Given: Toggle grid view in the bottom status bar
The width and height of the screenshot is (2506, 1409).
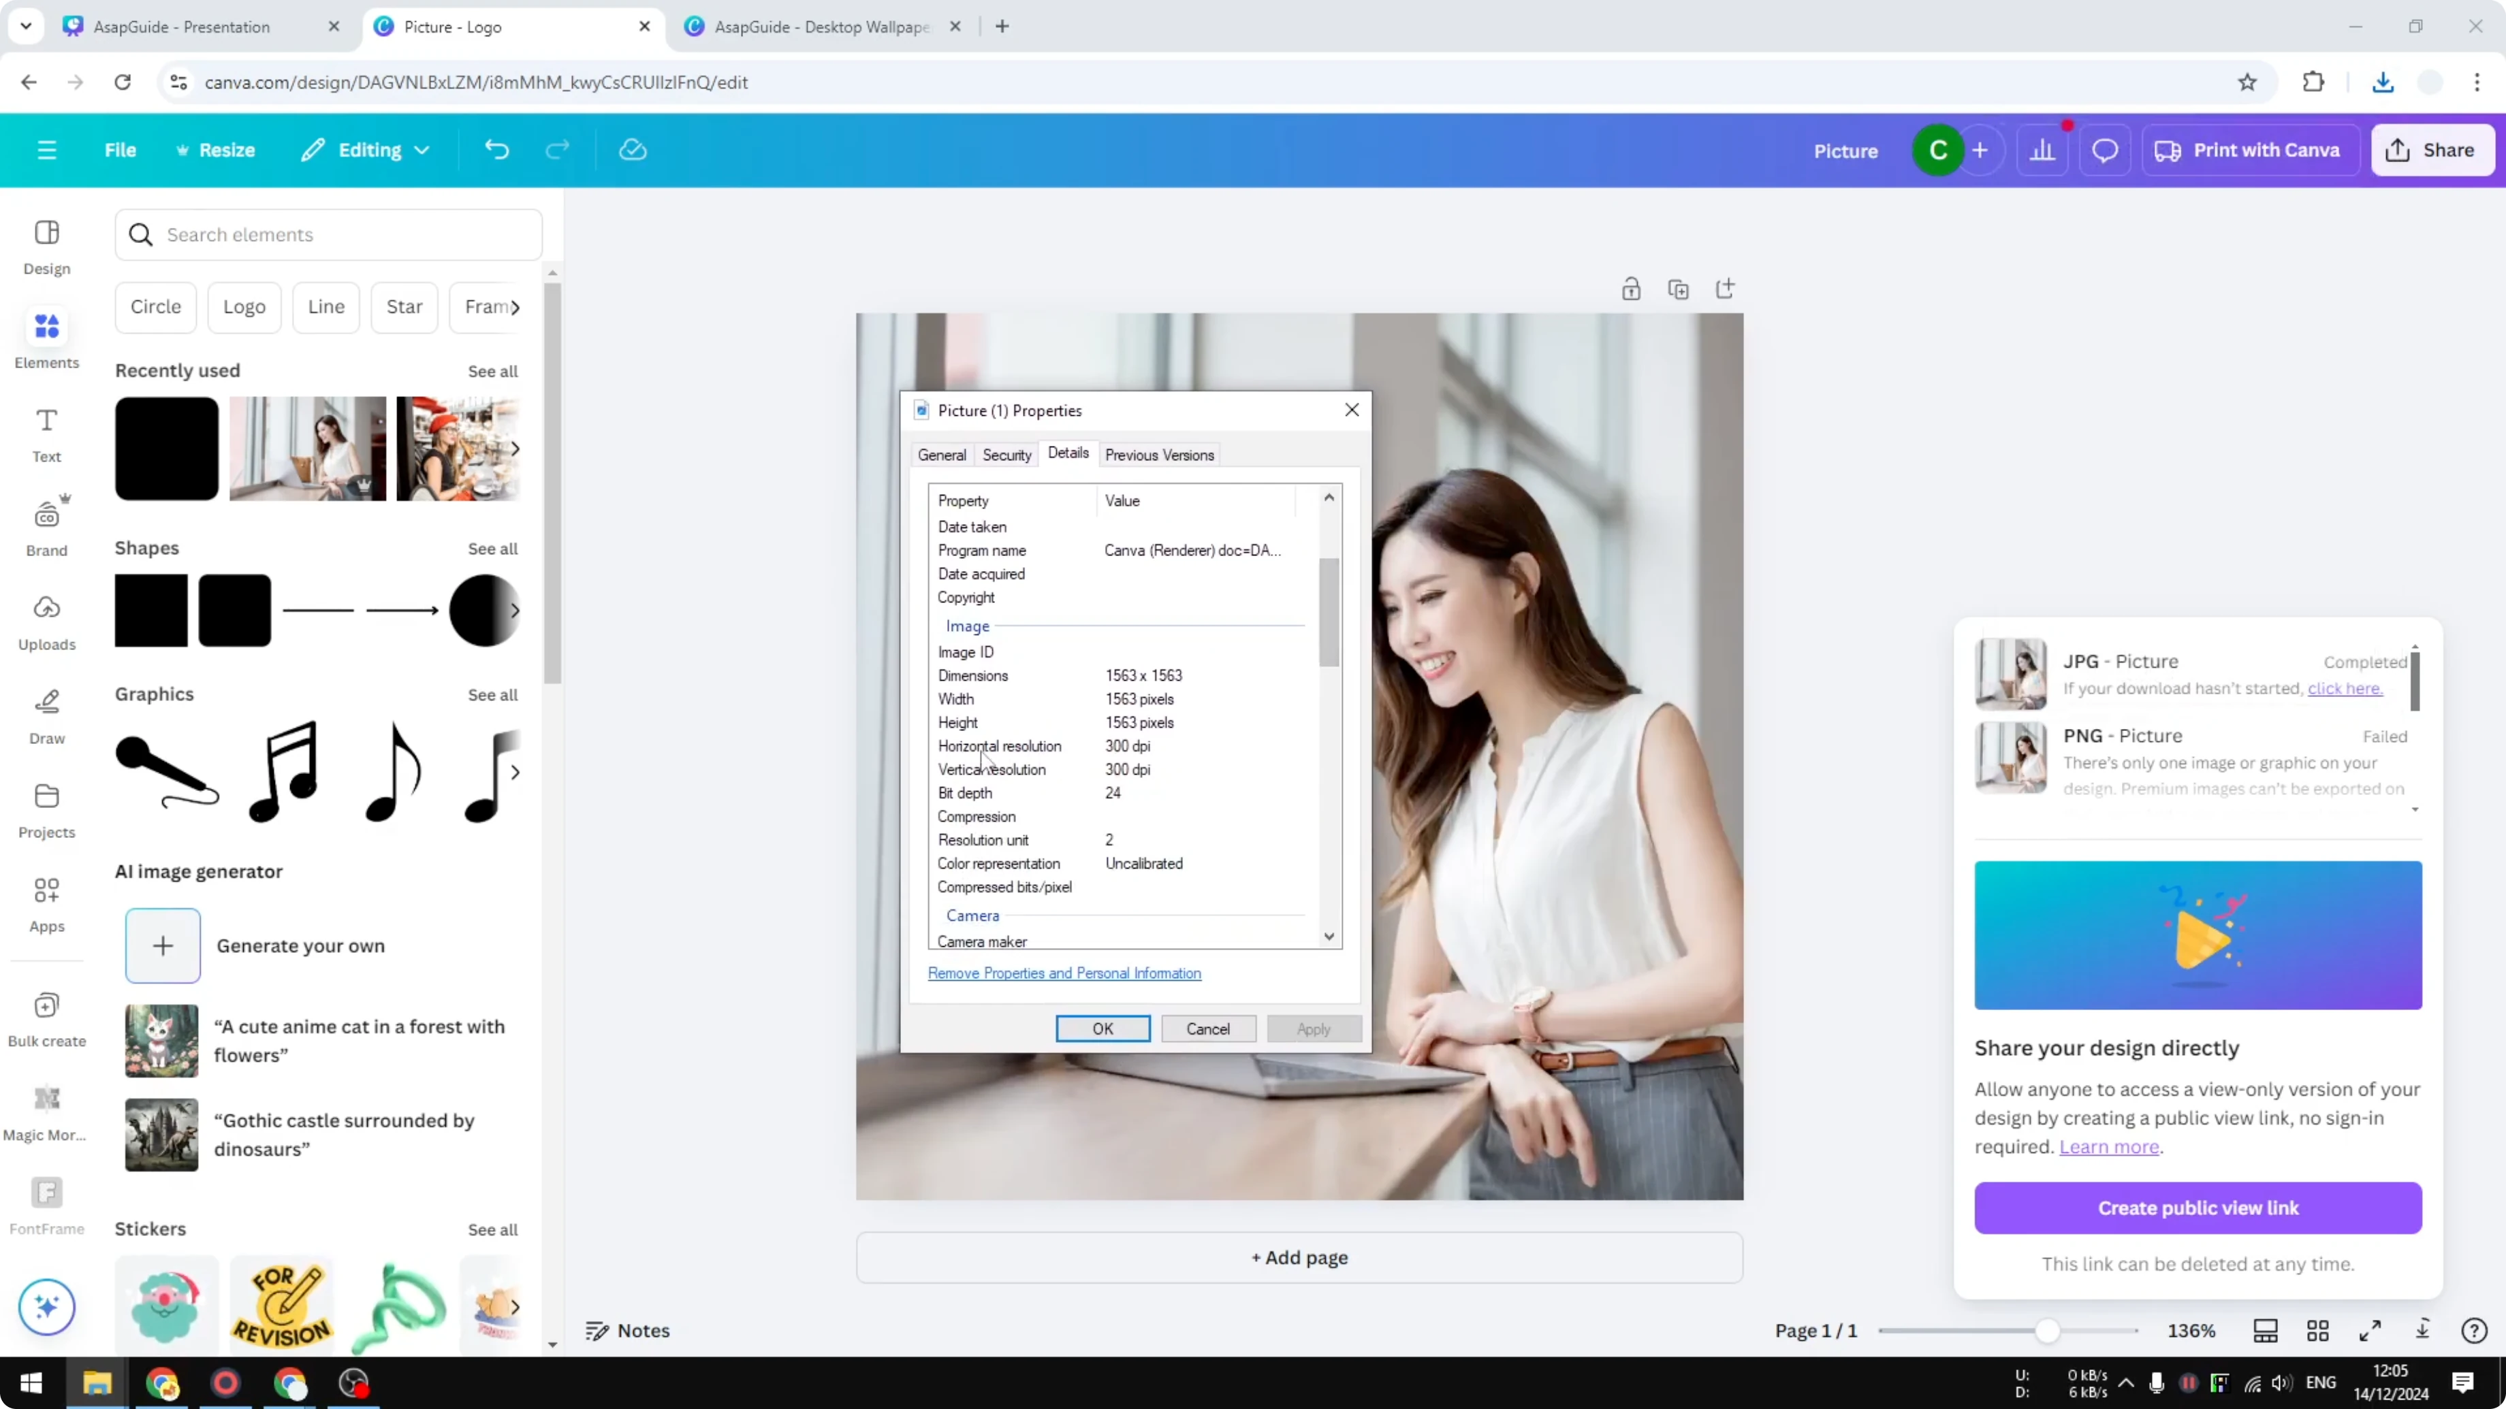Looking at the screenshot, I should [2318, 1330].
